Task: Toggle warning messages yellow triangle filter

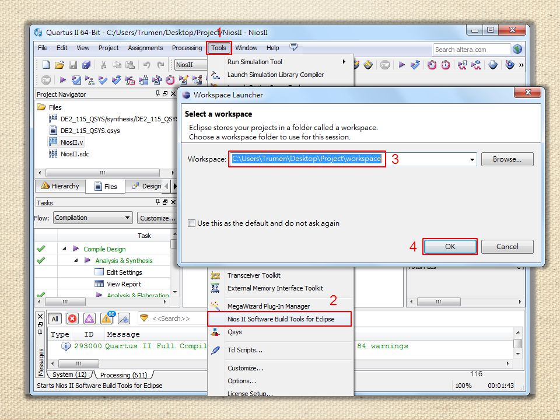Action: click(x=106, y=318)
